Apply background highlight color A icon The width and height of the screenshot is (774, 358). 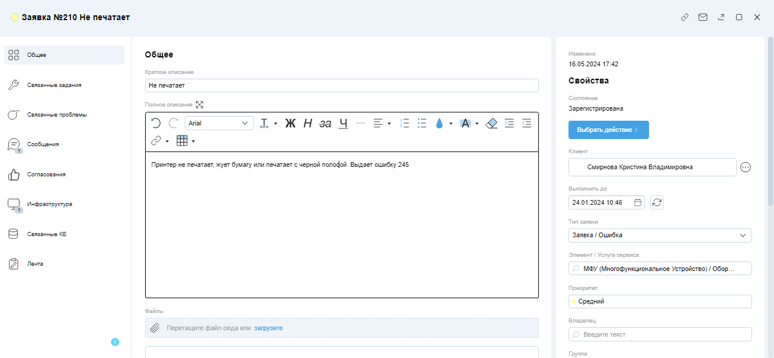465,123
